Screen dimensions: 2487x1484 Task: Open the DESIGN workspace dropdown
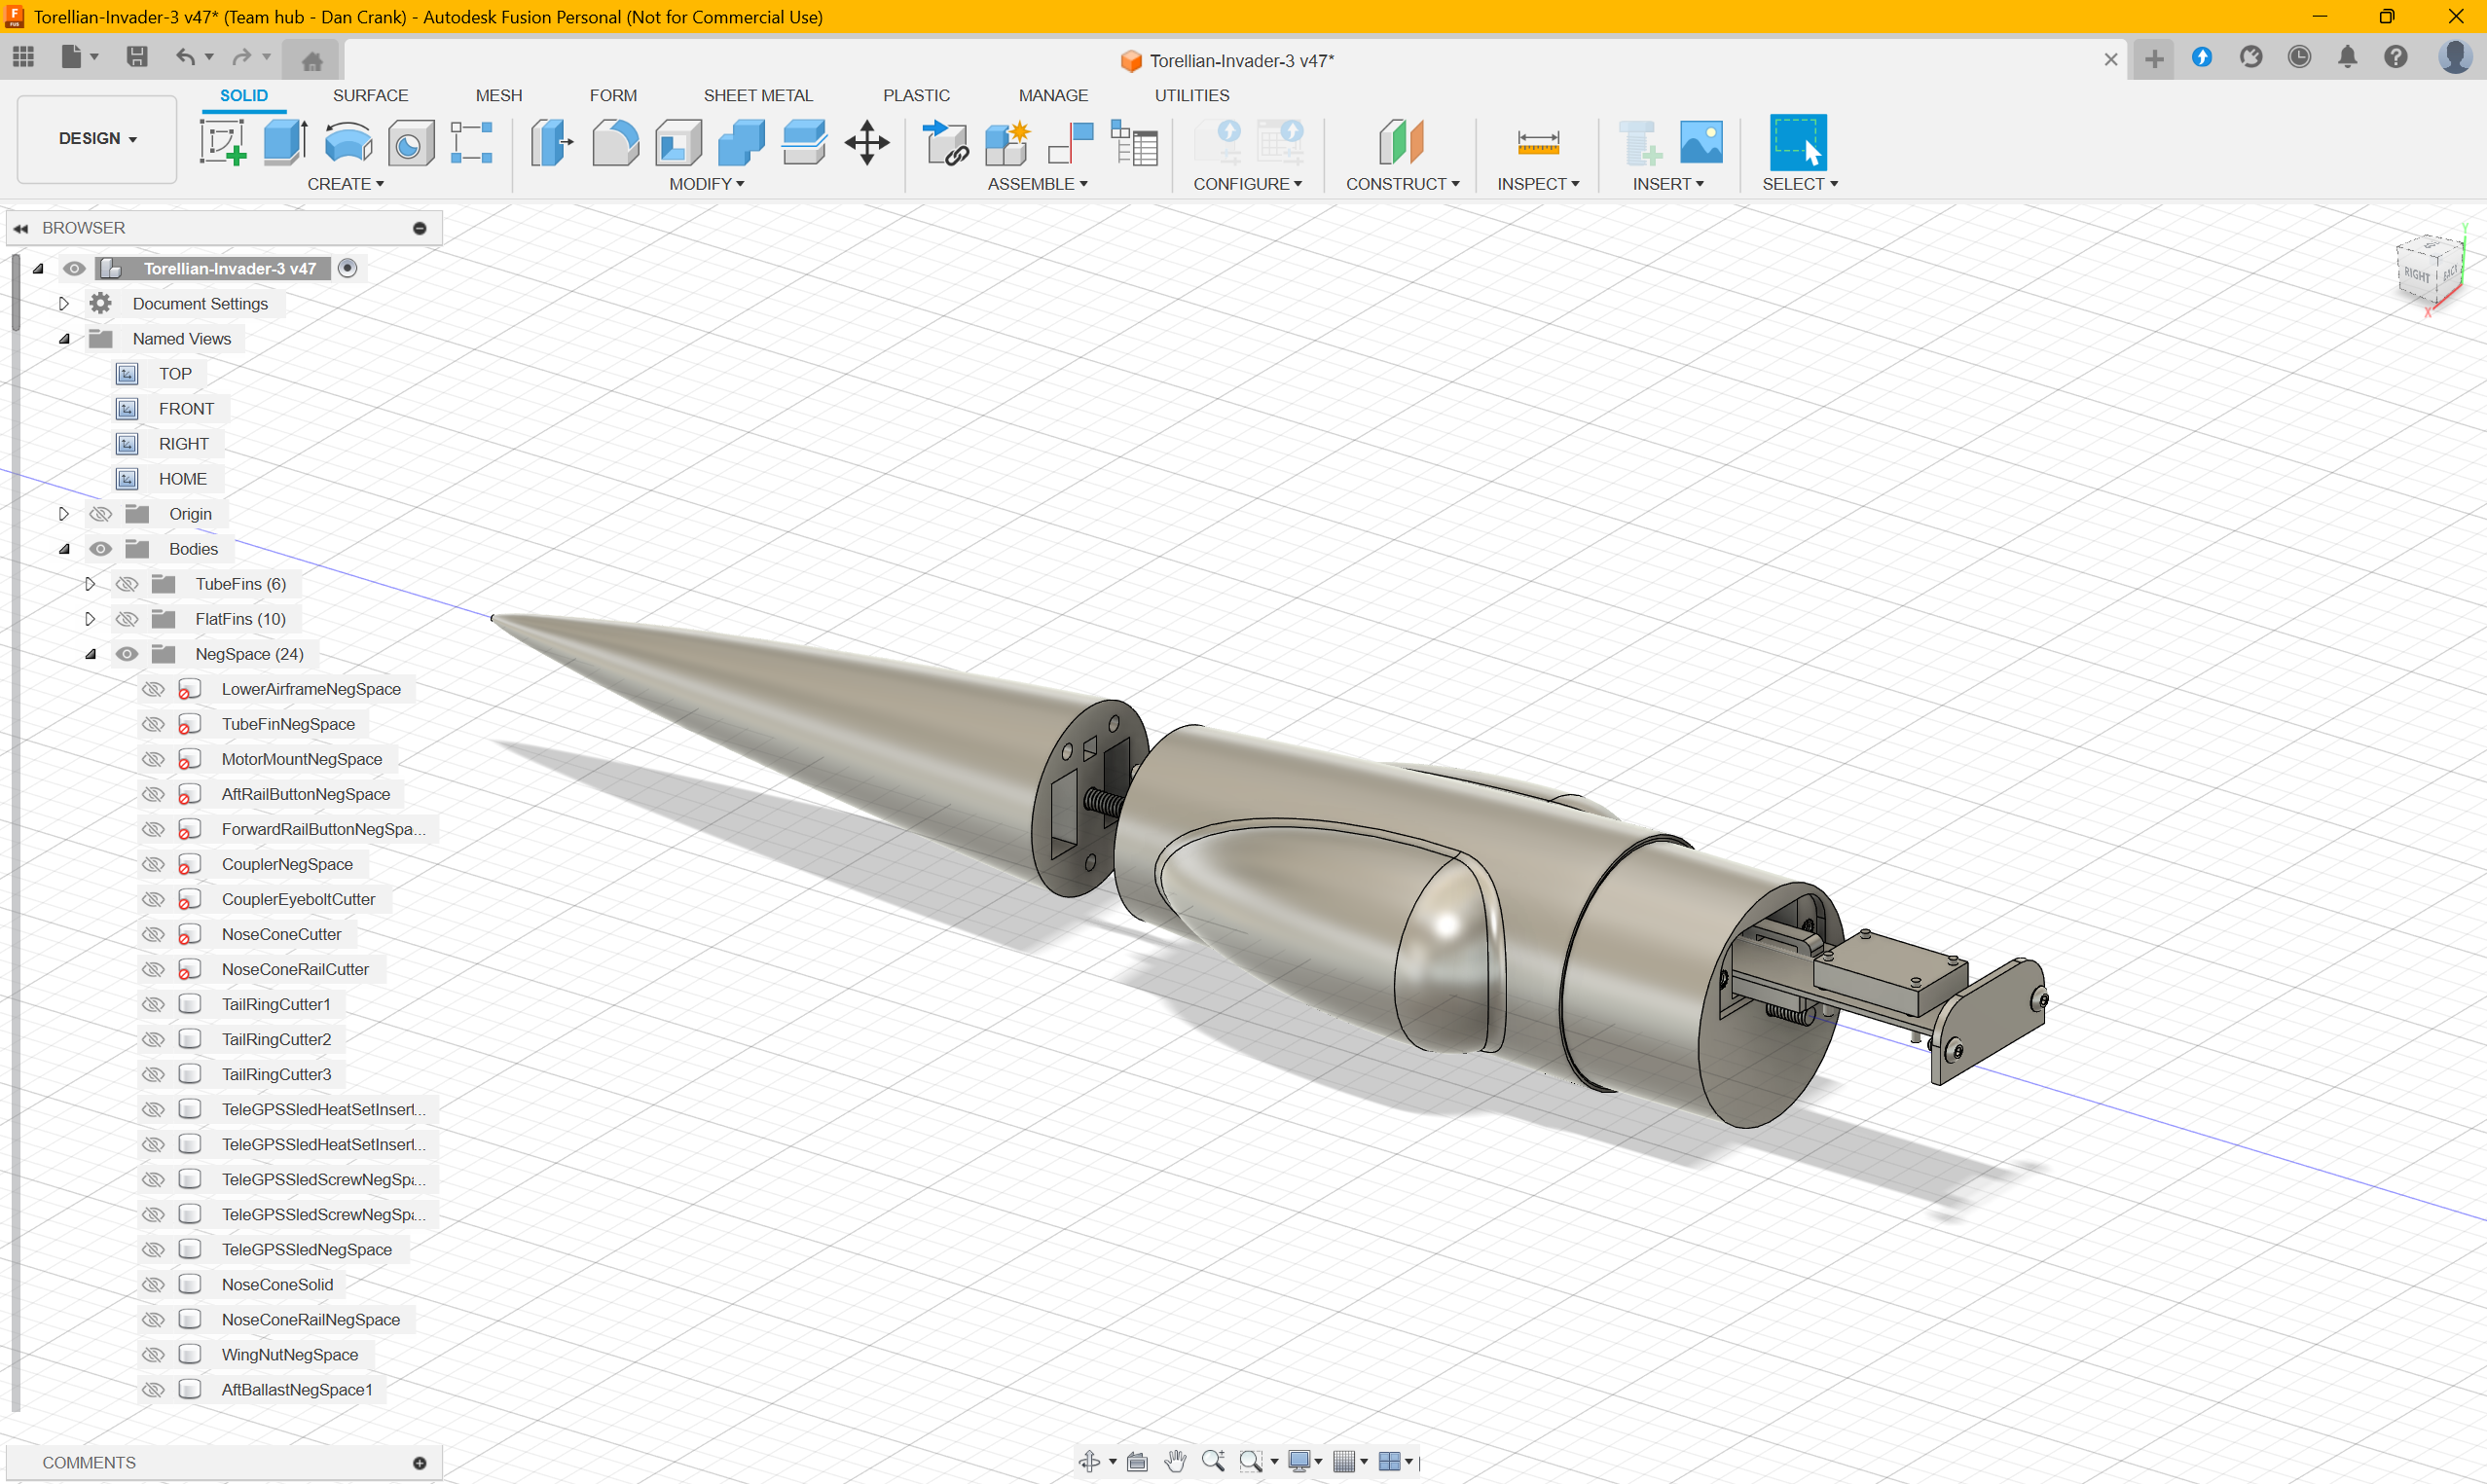click(x=97, y=139)
